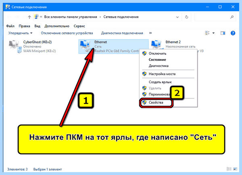Click Создать ярлык in context menu
This screenshot has width=242, height=175.
(160, 82)
